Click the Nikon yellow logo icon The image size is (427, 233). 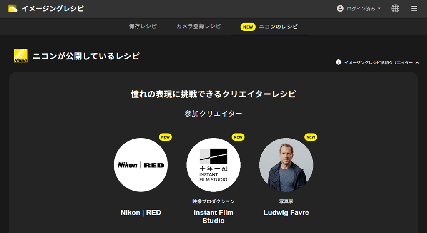click(x=21, y=56)
